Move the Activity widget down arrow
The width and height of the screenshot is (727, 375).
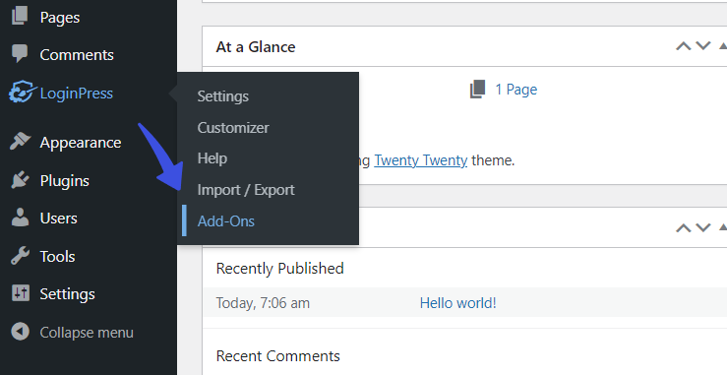[x=702, y=227]
